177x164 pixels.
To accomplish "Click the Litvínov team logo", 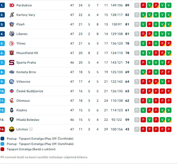I will point(12,129).
